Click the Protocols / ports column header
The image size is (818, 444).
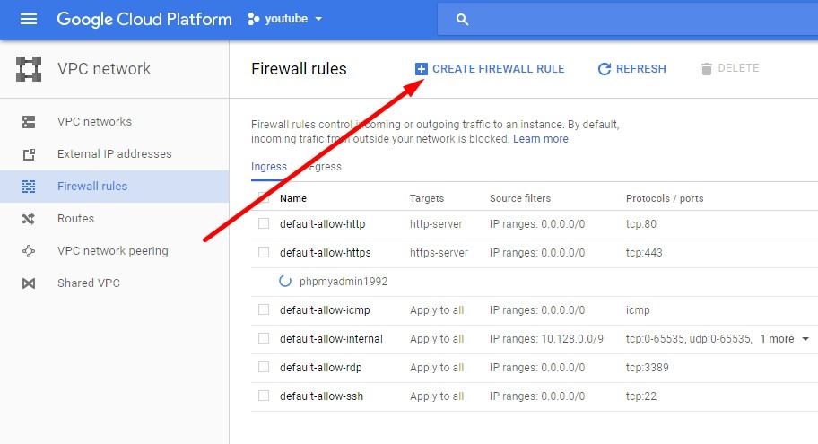pyautogui.click(x=665, y=198)
